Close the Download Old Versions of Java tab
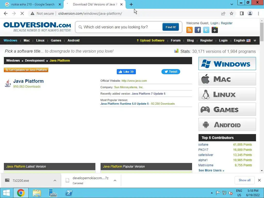The height and width of the screenshot is (198, 264). (121, 5)
